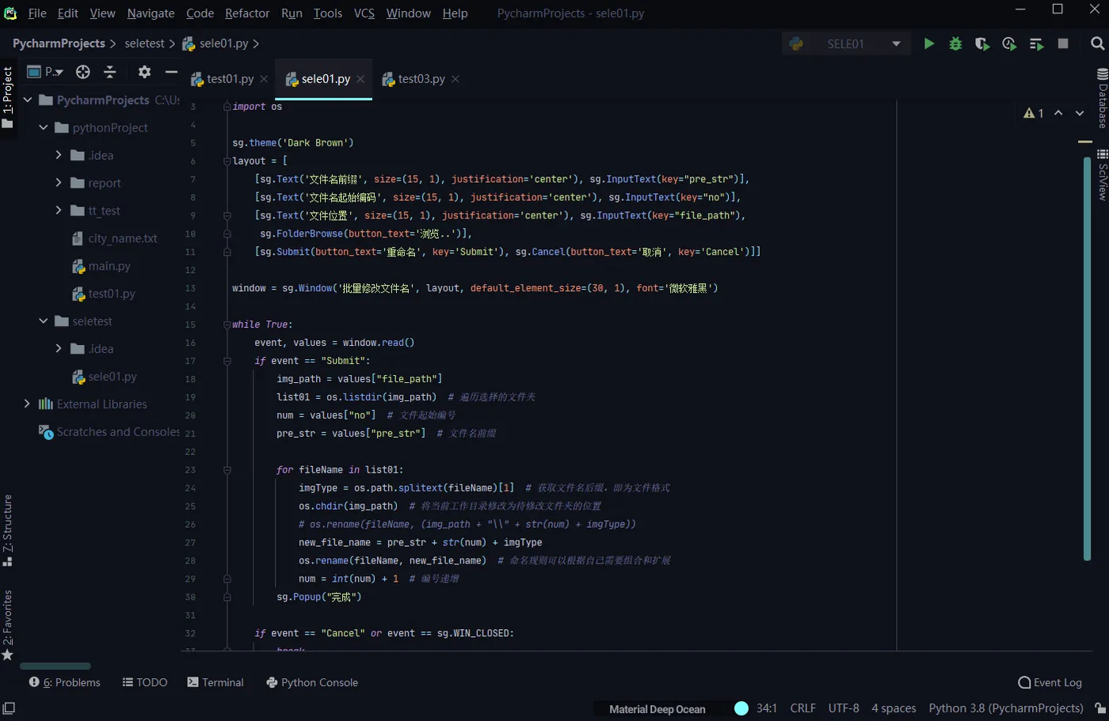Open Project panel settings gear

coord(144,72)
